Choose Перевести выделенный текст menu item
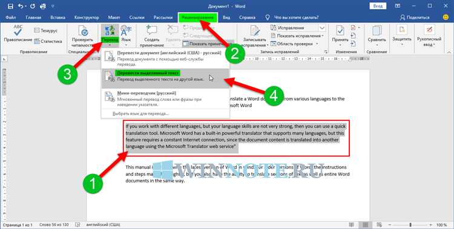The image size is (454, 229). pyautogui.click(x=166, y=79)
